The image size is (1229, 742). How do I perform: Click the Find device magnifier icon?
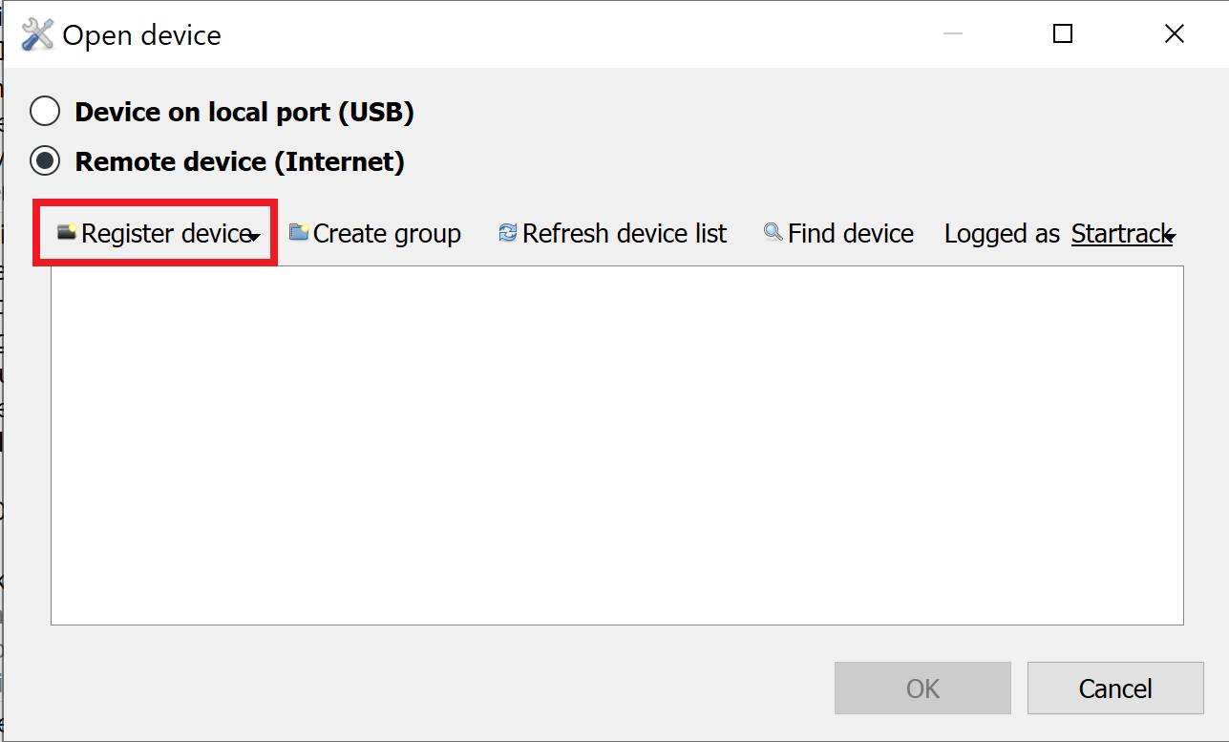[773, 232]
